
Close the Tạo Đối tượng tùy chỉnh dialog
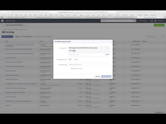click(x=111, y=42)
